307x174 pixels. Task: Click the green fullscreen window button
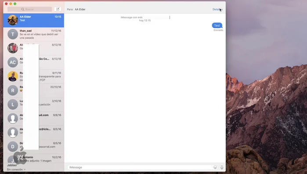pos(15,4)
